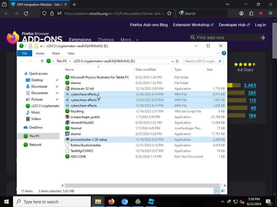277x207 pixels.
Task: Open File Explorer from the taskbar
Action: click(98, 202)
